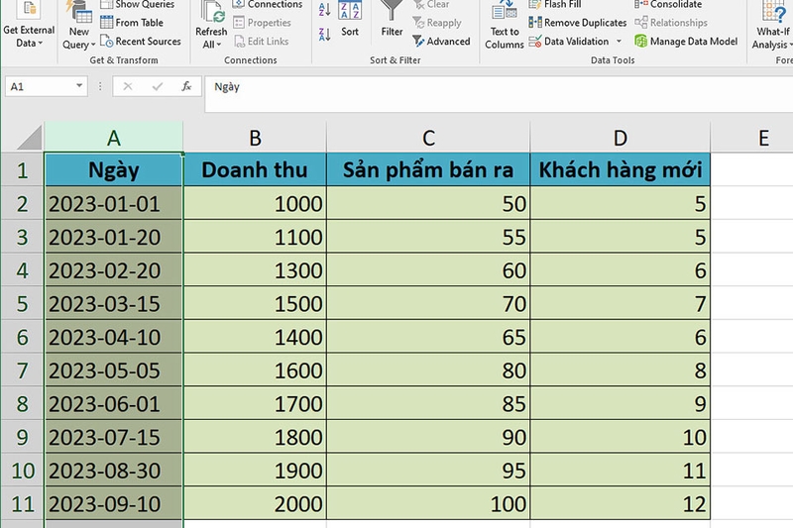Open the New Query dropdown

point(79,38)
